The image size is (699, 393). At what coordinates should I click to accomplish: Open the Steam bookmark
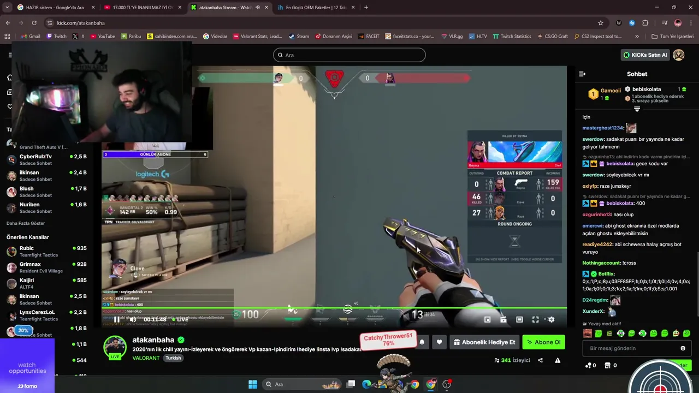[299, 37]
